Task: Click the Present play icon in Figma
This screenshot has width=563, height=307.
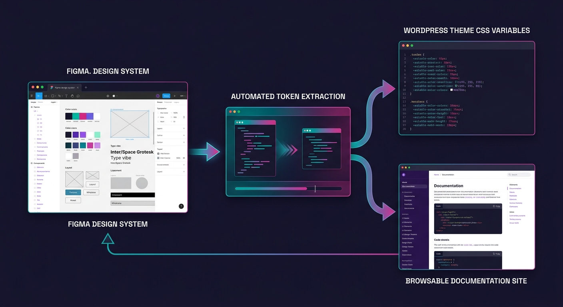Action: pos(175,96)
